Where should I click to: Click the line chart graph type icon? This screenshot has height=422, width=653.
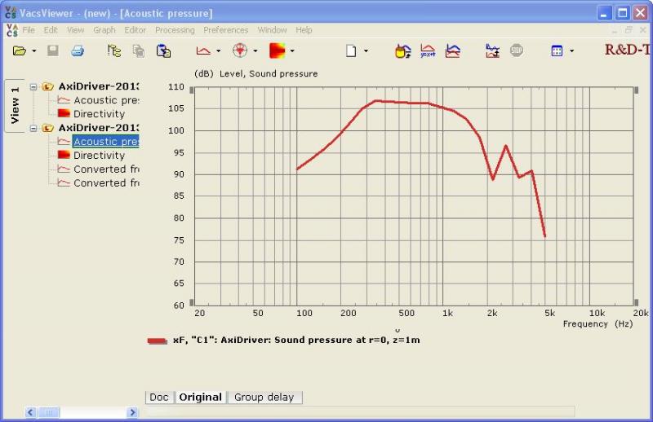(x=203, y=51)
